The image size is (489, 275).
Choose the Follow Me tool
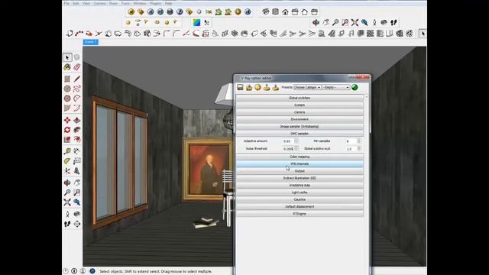[76, 130]
